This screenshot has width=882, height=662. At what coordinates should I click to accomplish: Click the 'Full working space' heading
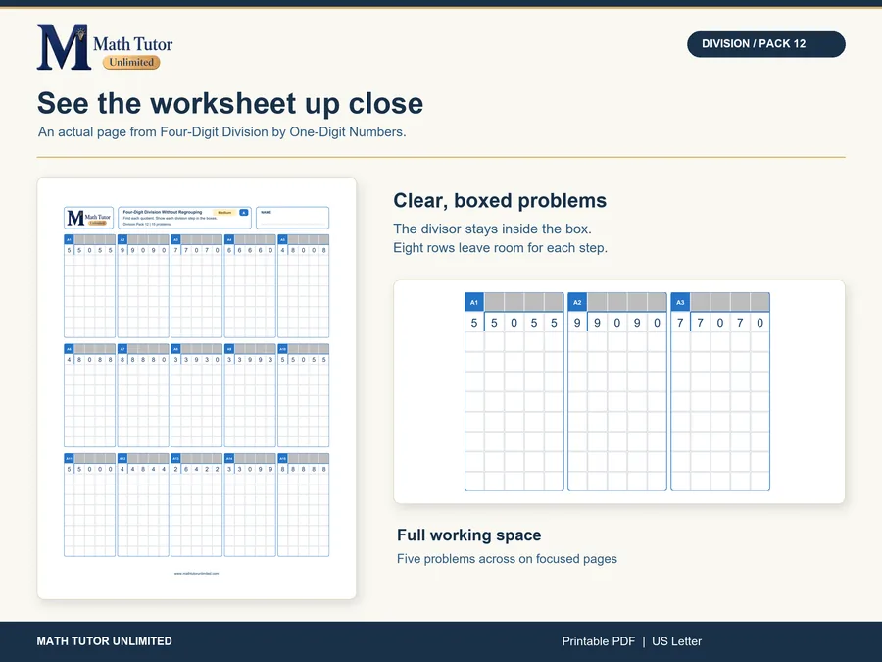coord(469,535)
